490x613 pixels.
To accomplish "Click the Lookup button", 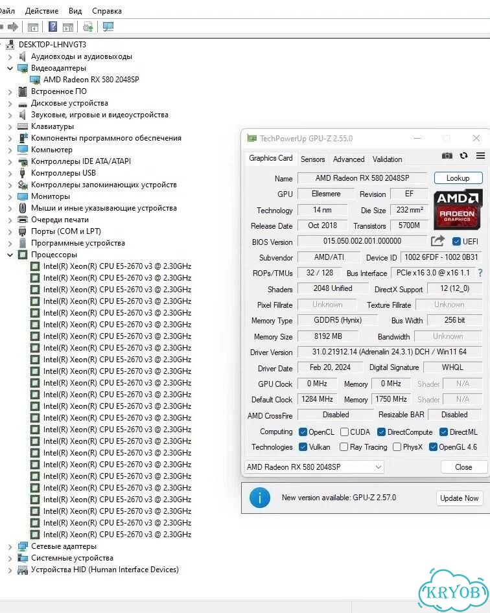I will (458, 178).
